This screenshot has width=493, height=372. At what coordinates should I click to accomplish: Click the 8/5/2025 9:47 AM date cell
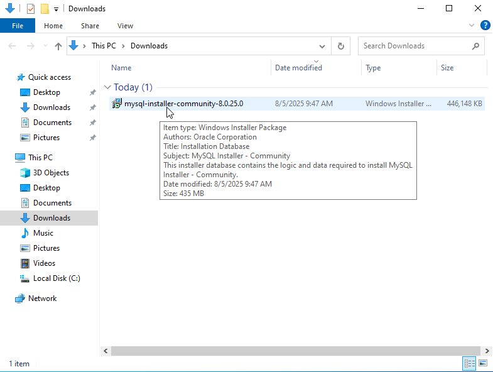tap(304, 104)
